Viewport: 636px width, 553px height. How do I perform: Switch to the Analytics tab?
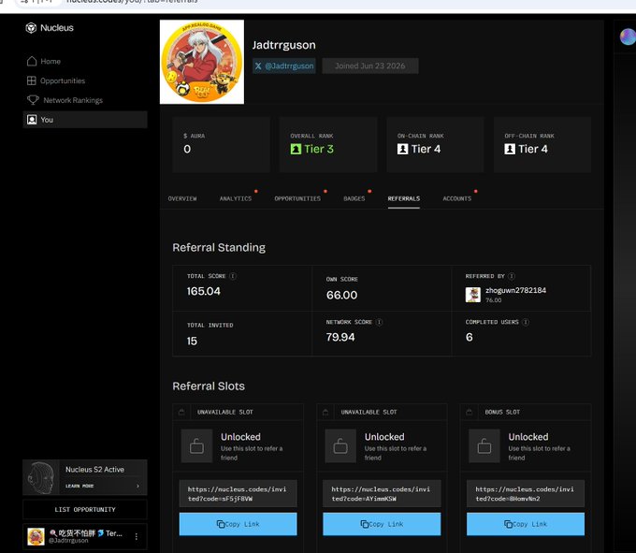(x=236, y=198)
